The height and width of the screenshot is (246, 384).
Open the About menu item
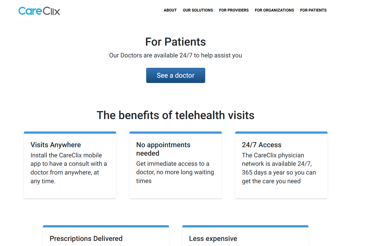[170, 10]
